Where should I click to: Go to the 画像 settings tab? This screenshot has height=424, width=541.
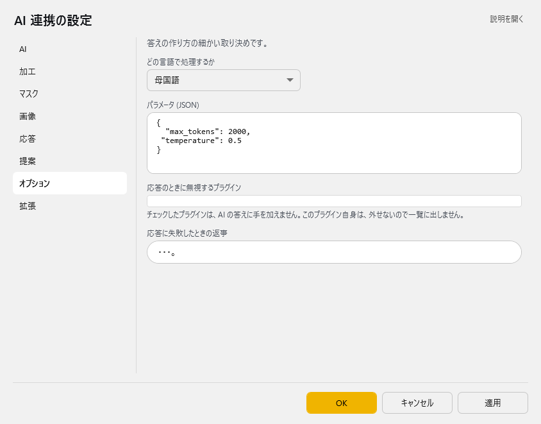click(x=70, y=116)
